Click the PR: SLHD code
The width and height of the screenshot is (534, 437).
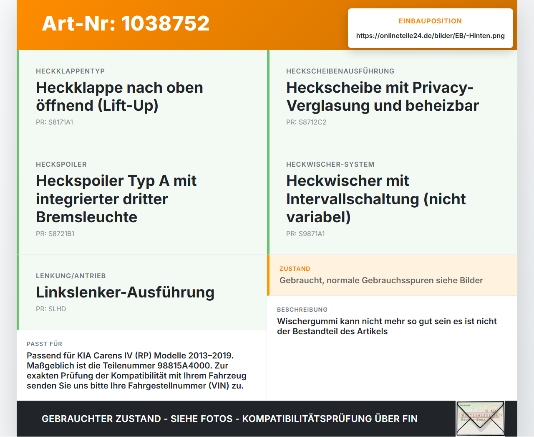(x=51, y=309)
